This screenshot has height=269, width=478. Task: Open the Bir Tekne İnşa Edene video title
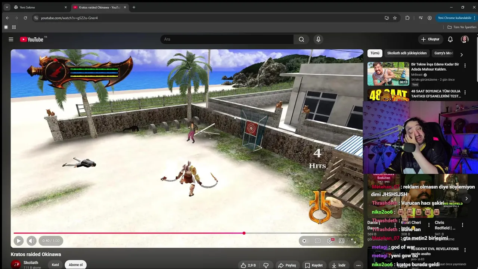pos(435,67)
